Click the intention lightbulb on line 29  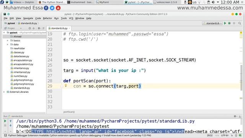tap(66, 85)
